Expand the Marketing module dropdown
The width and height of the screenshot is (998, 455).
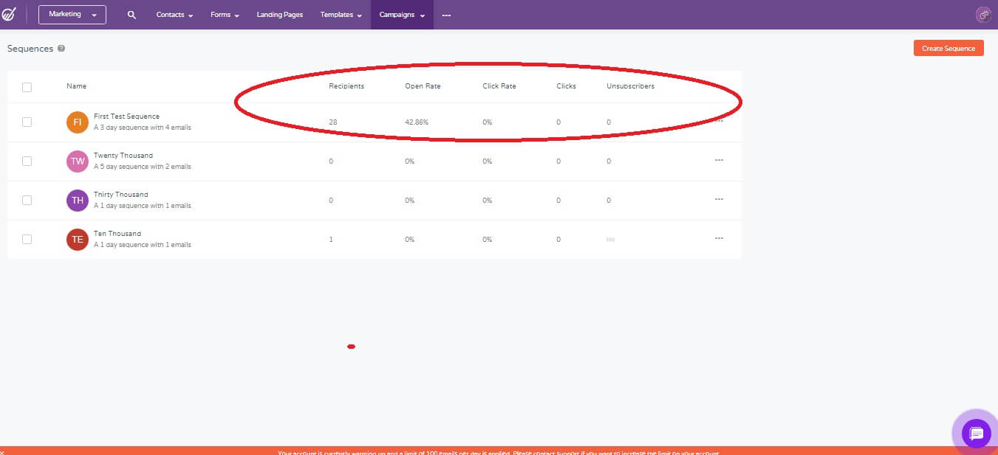tap(72, 15)
